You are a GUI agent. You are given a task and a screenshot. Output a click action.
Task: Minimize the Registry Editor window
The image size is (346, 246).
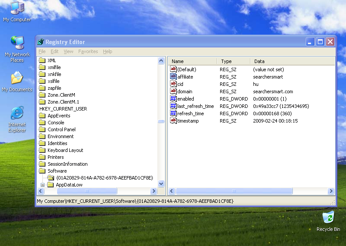tap(310, 41)
